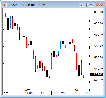The width and height of the screenshot is (106, 98).
Task: Click the first red candlestick near 640.00
Action: (6, 15)
